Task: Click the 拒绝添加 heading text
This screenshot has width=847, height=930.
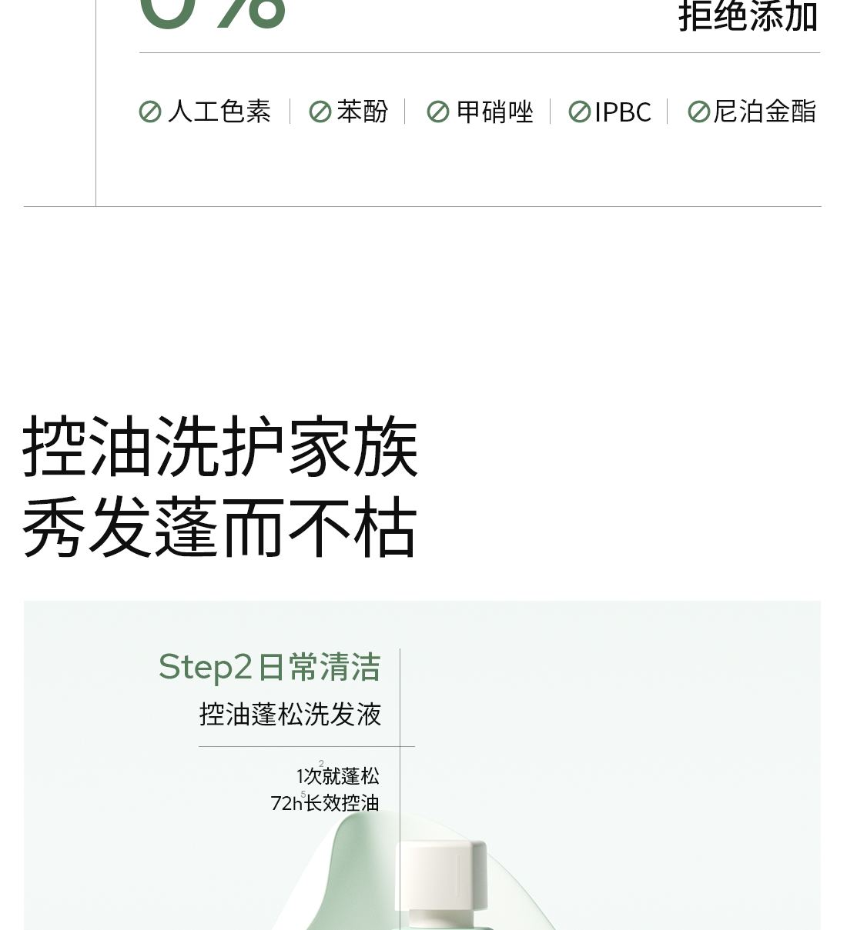Action: [748, 16]
